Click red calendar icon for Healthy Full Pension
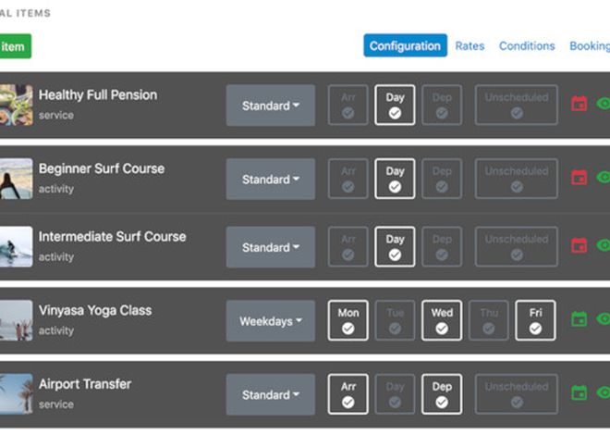Image resolution: width=610 pixels, height=435 pixels. pos(579,104)
